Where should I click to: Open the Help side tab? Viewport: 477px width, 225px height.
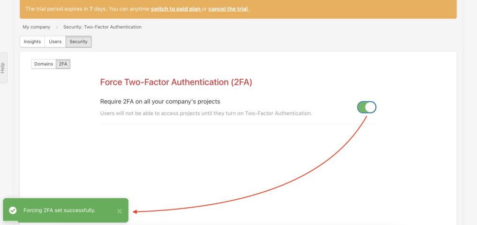click(x=3, y=68)
